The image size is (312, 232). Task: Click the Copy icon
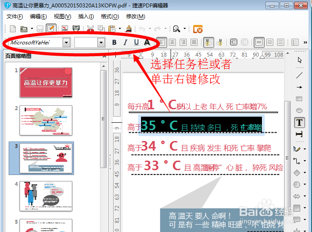(x=101, y=29)
